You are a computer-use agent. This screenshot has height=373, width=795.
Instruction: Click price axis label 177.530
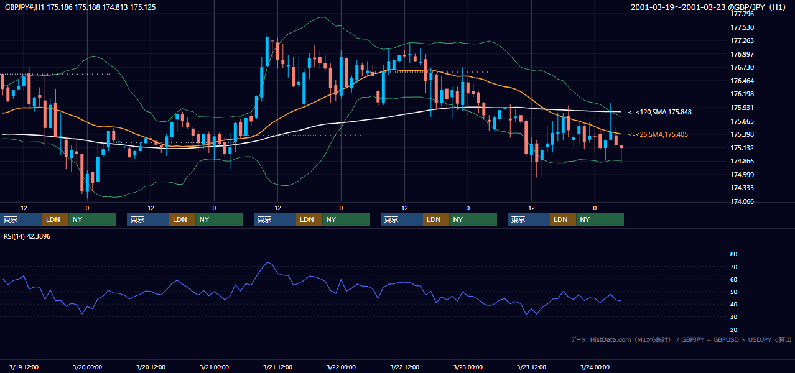coord(742,27)
